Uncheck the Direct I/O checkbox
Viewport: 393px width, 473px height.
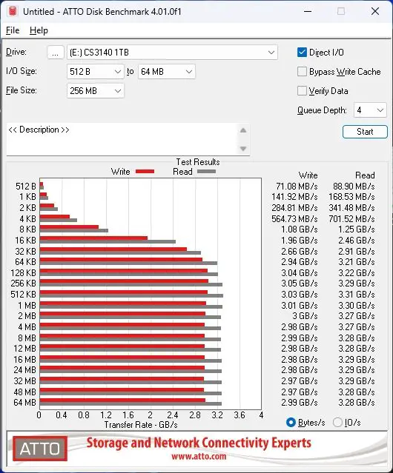pos(302,53)
